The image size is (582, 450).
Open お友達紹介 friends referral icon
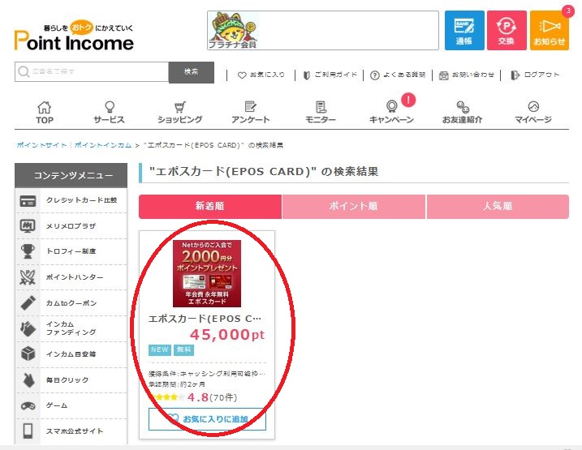pos(462,113)
